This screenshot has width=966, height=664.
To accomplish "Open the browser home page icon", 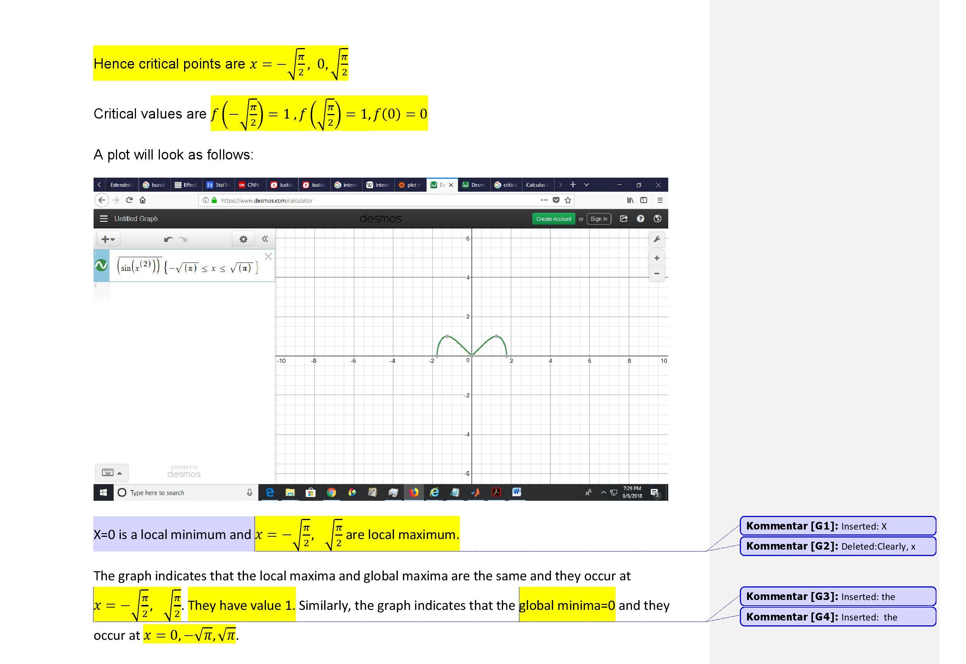I will click(143, 200).
